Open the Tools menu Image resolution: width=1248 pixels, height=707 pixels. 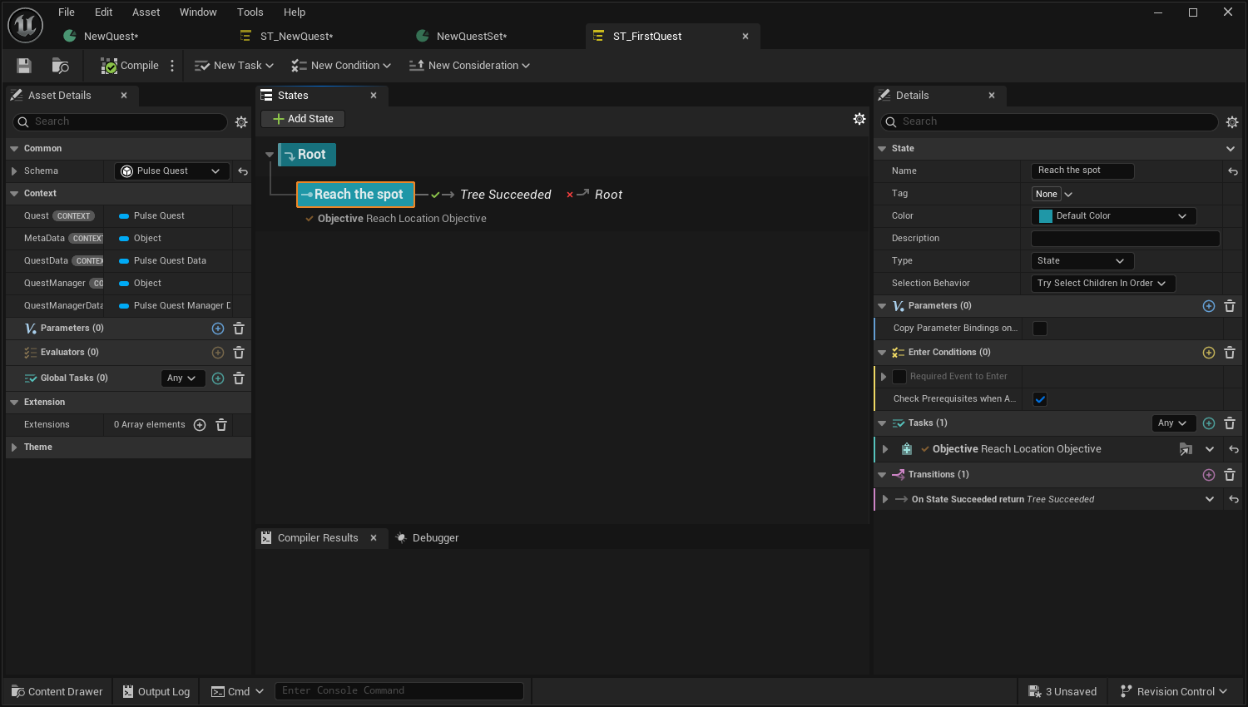click(250, 12)
